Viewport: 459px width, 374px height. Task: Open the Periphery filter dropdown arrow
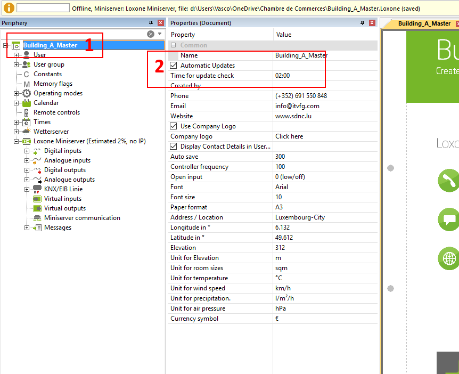(160, 34)
